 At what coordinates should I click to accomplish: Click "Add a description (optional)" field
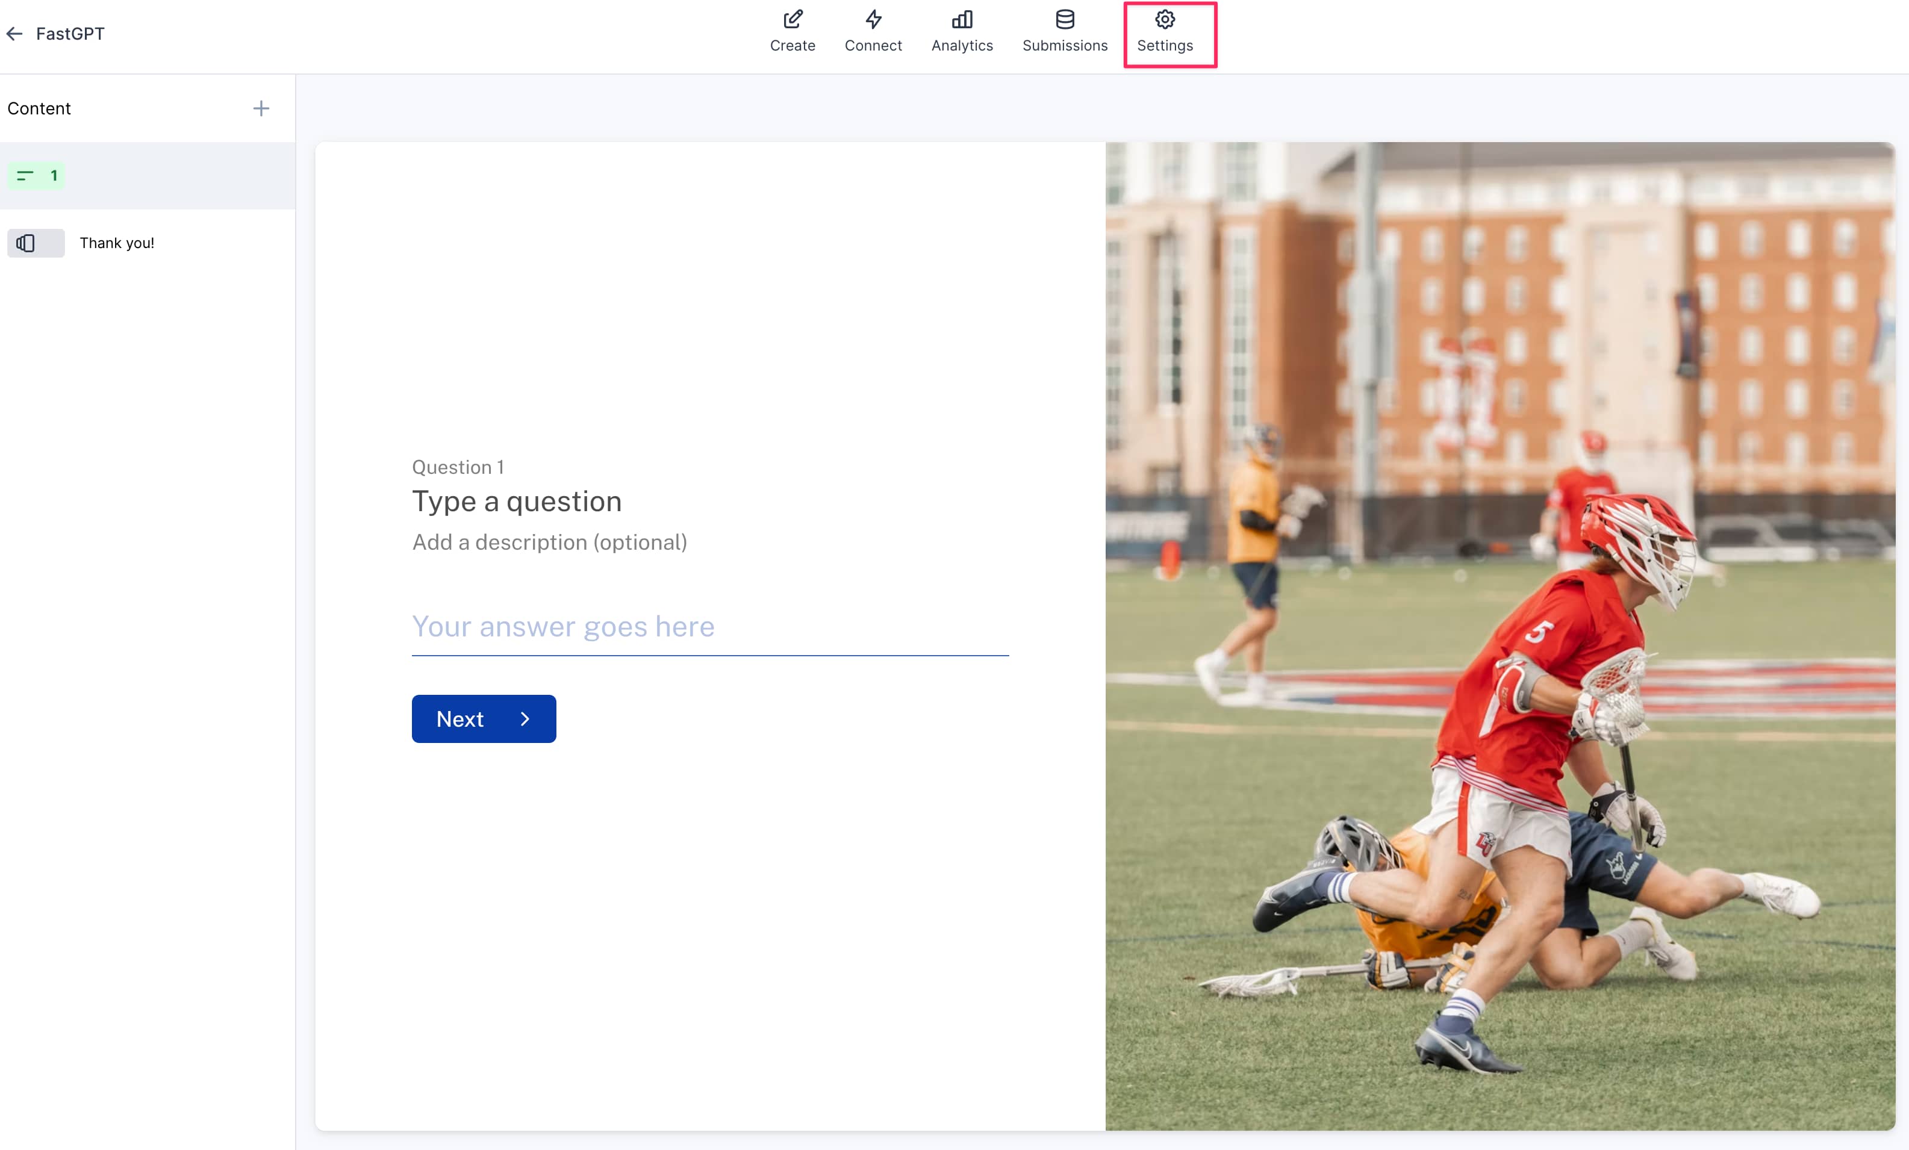[549, 542]
